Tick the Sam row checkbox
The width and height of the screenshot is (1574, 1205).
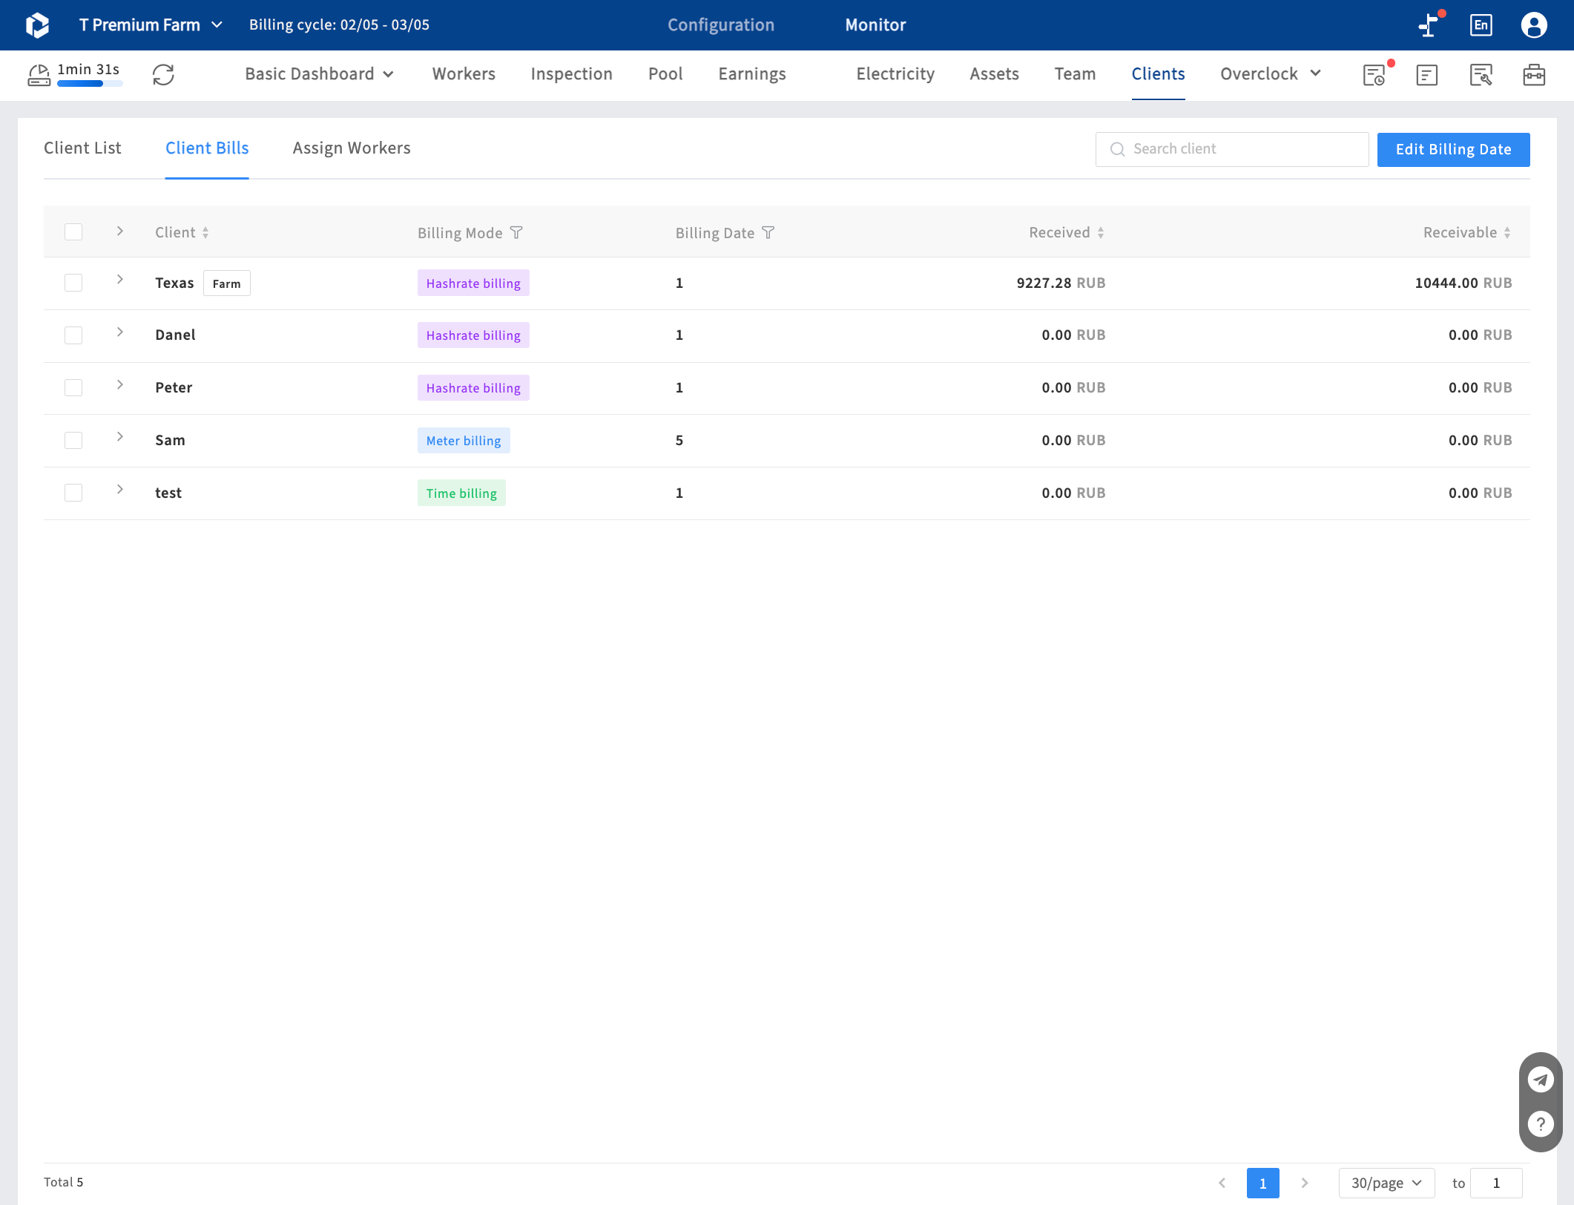click(x=73, y=440)
